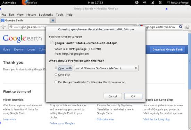
Task: Click Follow us on Google+ link
Action: [x=62, y=123]
